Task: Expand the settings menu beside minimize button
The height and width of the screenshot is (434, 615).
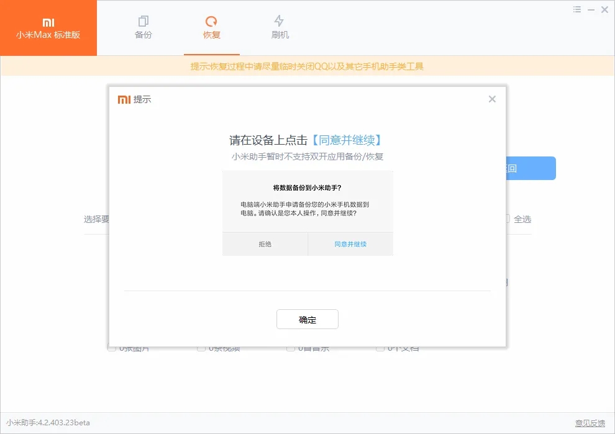Action: pos(577,9)
